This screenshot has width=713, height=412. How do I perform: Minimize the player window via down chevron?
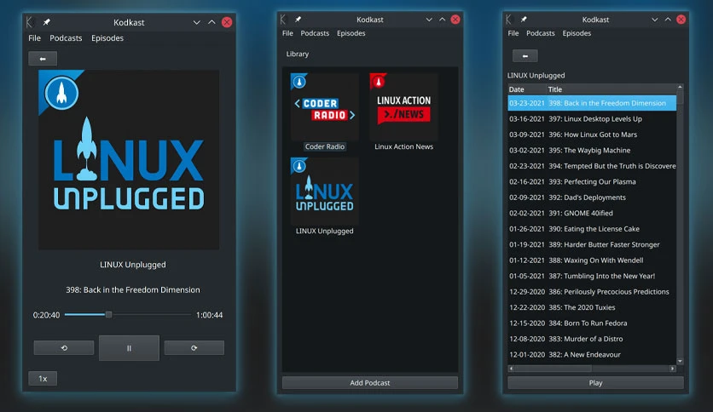coord(196,22)
